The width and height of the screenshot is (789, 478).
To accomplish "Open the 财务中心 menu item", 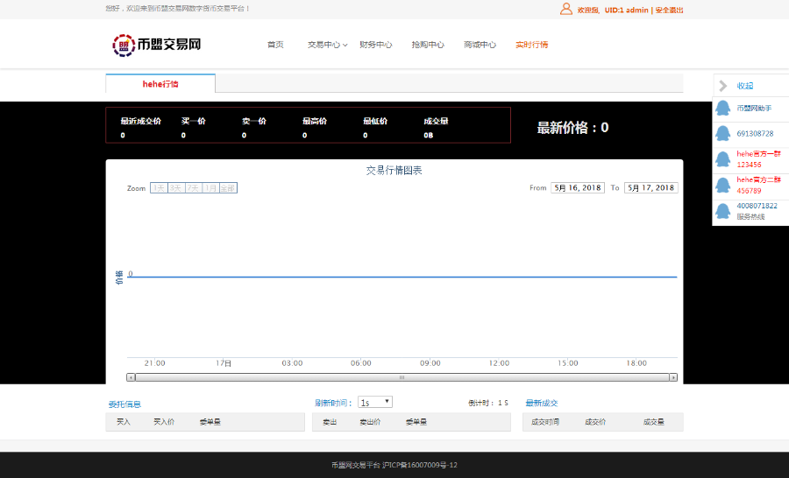I will [375, 45].
